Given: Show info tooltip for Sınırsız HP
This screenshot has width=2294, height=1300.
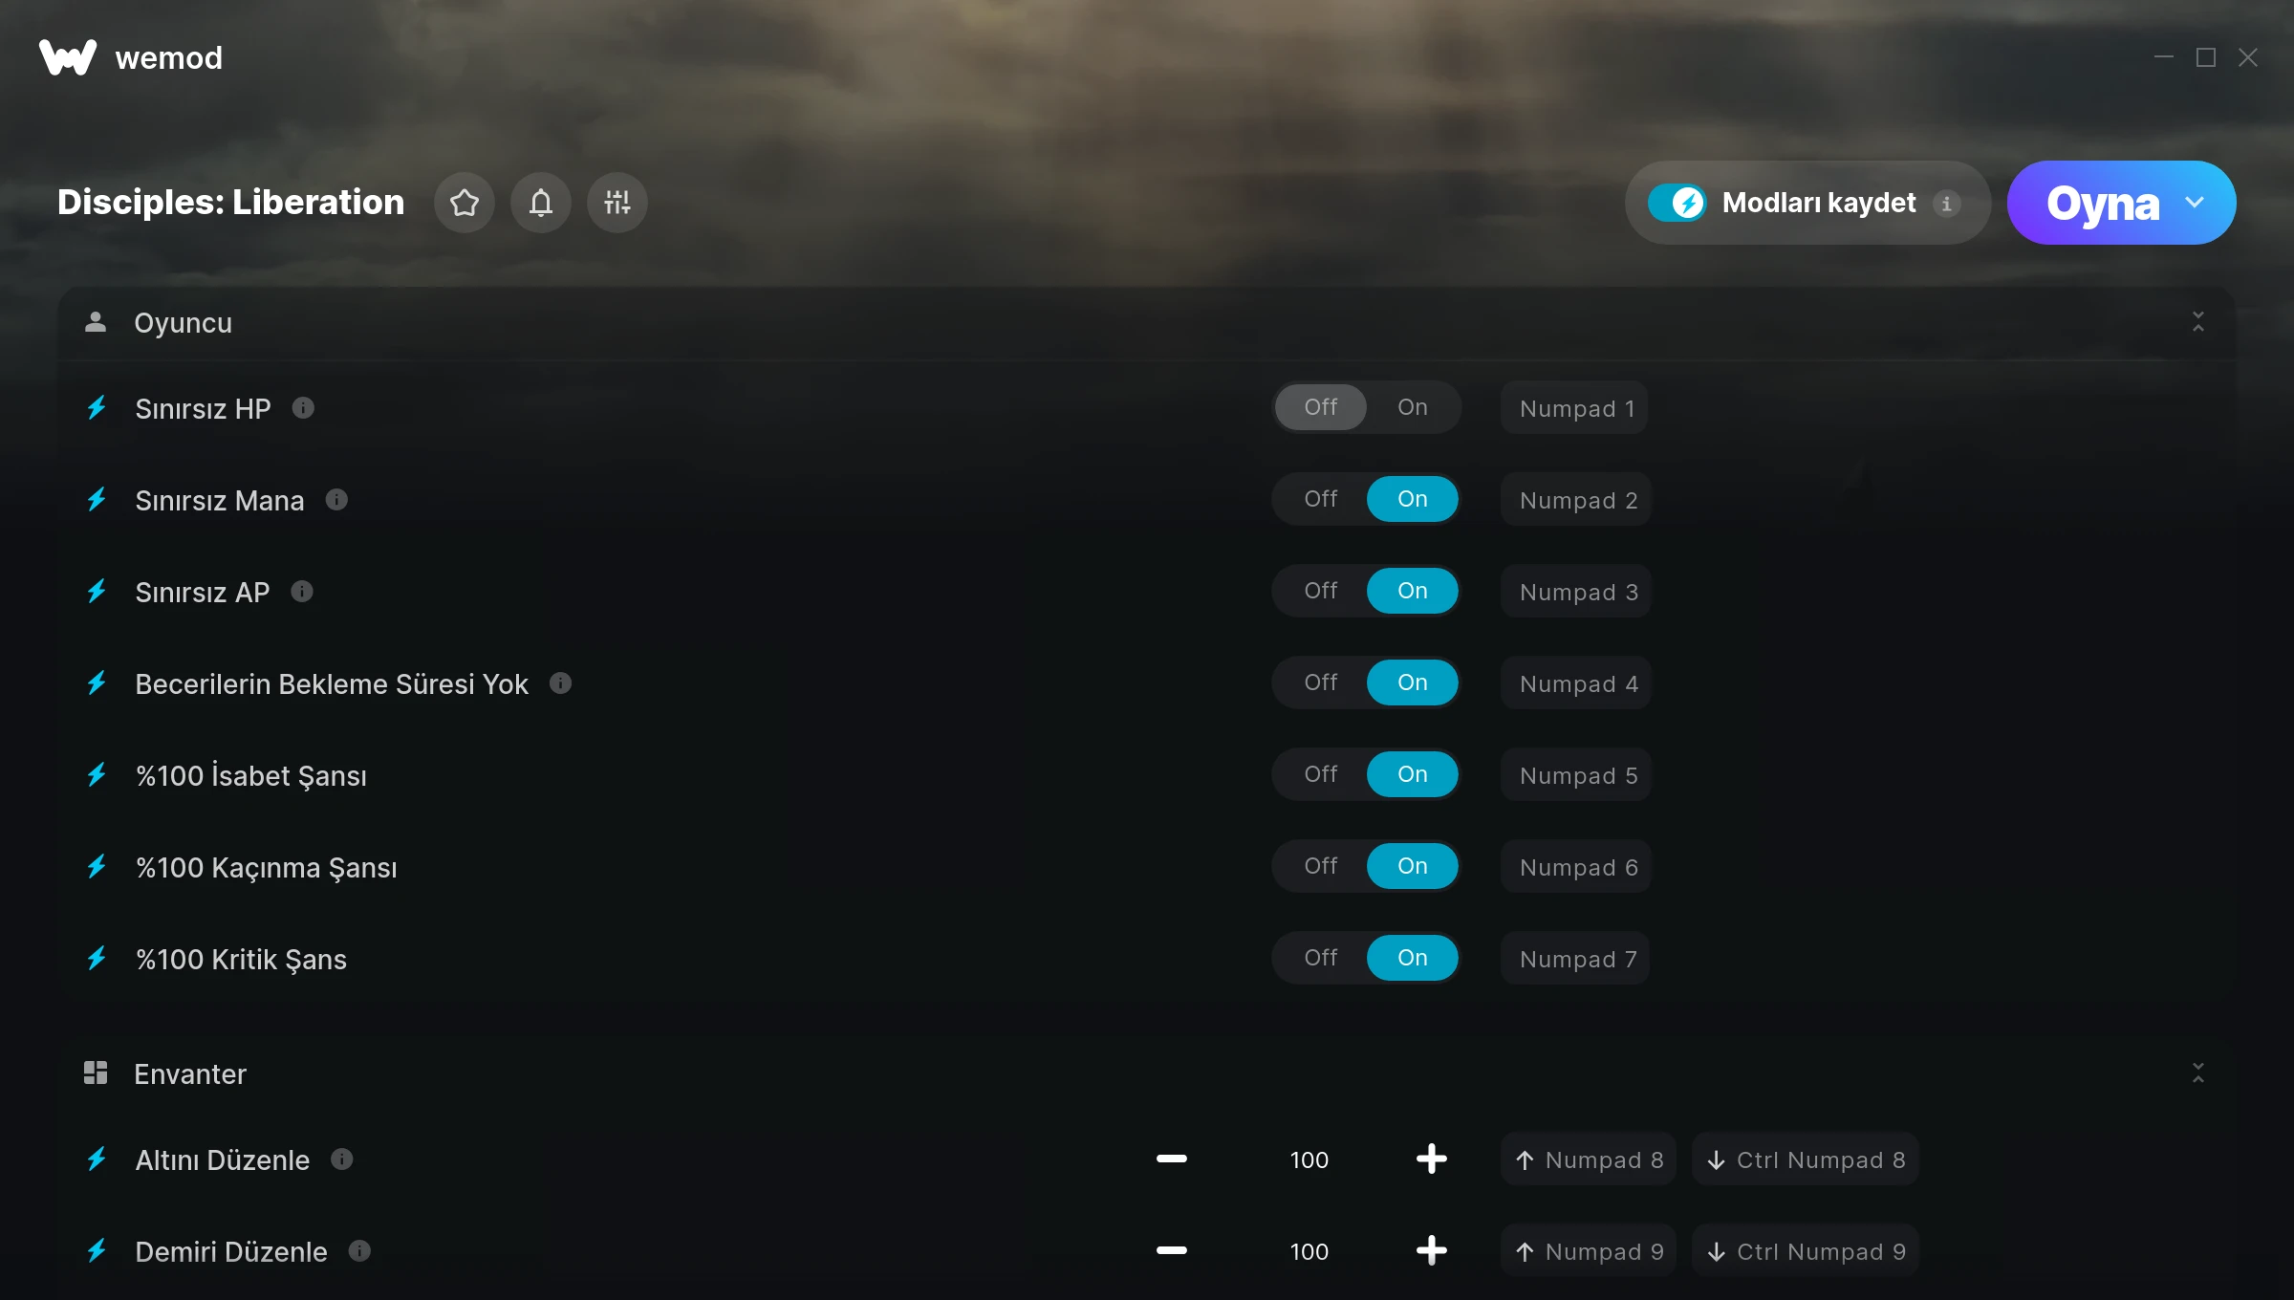Looking at the screenshot, I should click(x=303, y=408).
